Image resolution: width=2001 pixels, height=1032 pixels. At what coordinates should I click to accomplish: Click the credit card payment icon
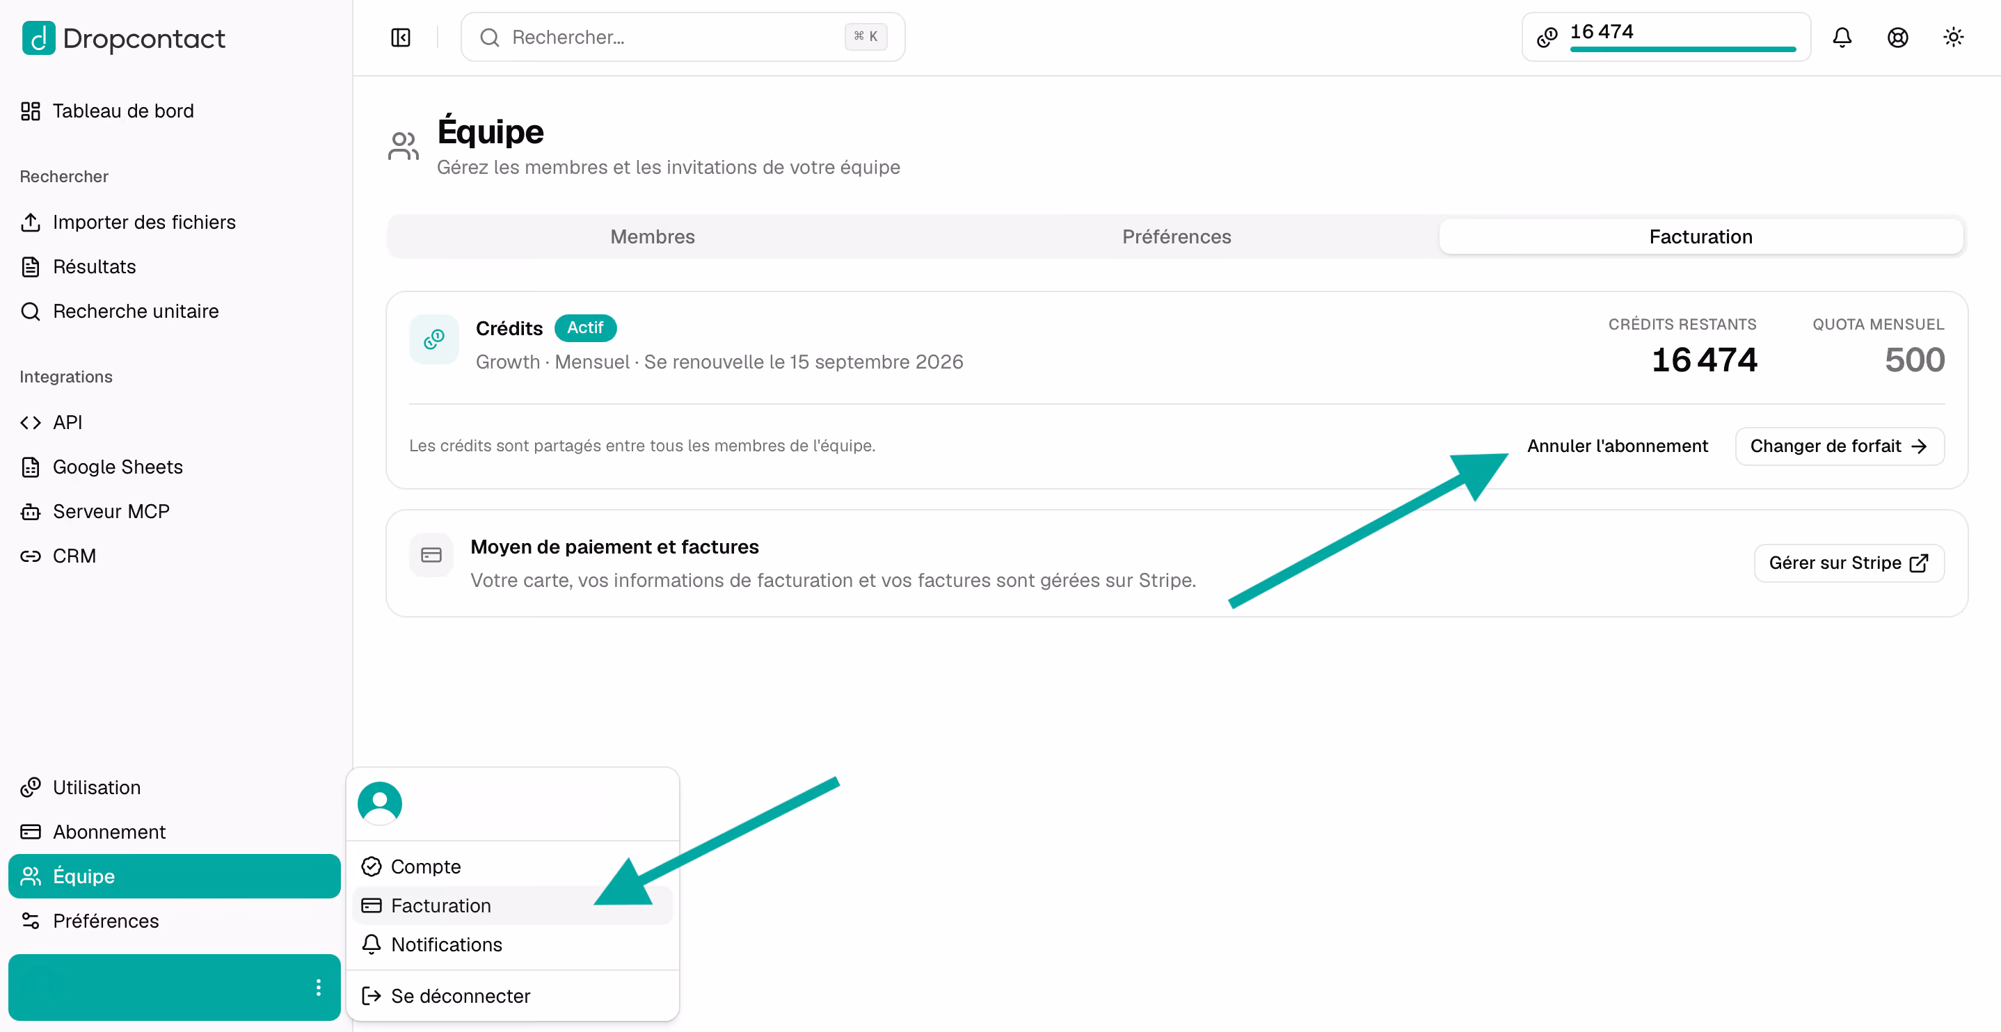pyautogui.click(x=431, y=555)
